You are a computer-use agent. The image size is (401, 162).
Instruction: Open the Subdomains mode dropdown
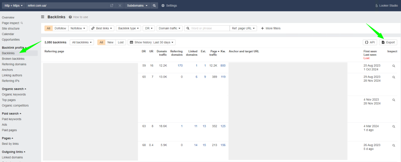pyautogui.click(x=137, y=5)
